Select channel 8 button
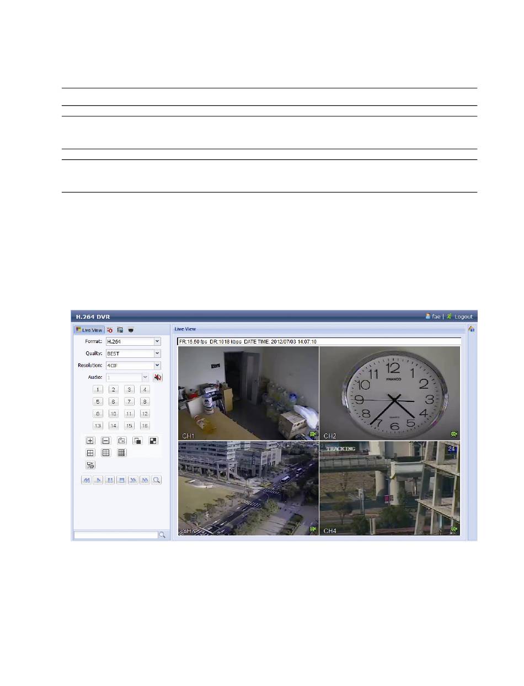This screenshot has width=524, height=686. 145,401
